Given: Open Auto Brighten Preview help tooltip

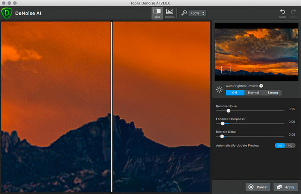Looking at the screenshot, I should click(x=261, y=86).
